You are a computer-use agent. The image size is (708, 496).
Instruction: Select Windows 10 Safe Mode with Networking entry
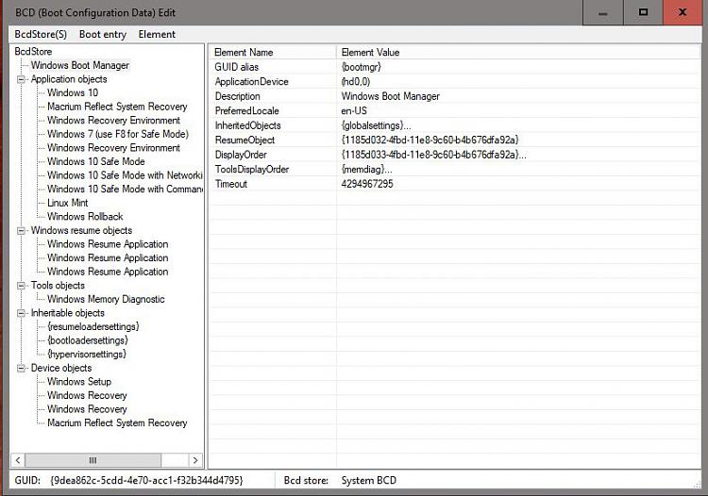click(x=125, y=175)
